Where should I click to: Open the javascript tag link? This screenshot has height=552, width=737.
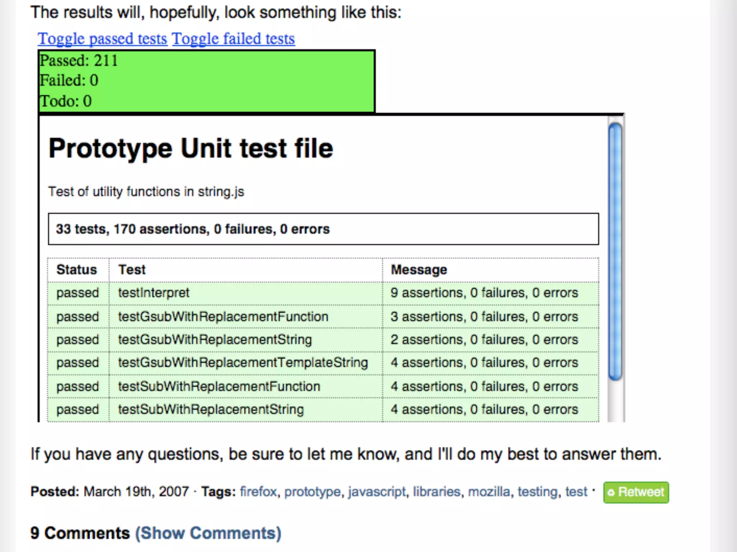click(377, 491)
